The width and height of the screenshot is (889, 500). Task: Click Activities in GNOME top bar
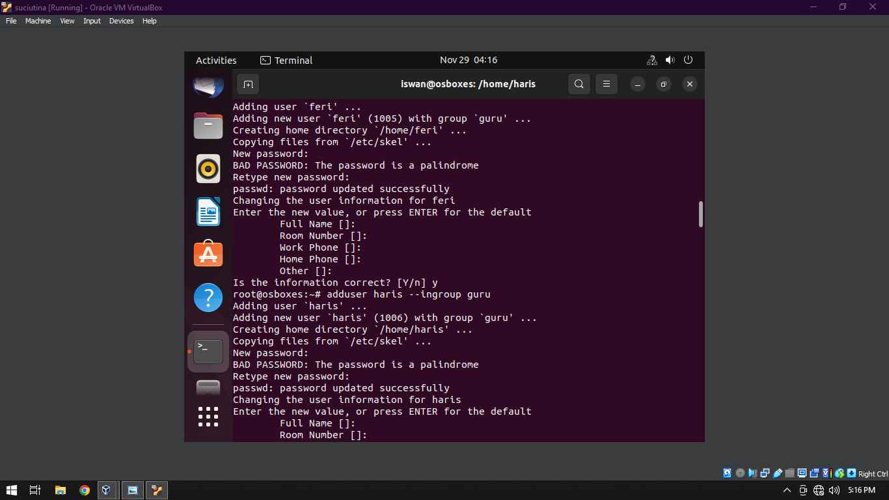216,60
